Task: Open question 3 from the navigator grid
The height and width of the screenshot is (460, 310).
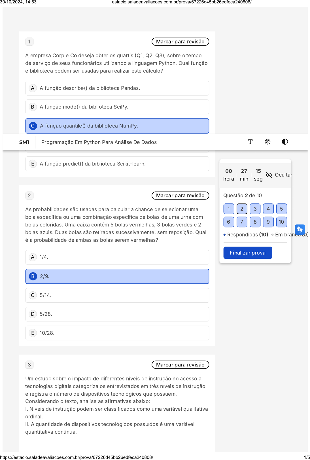Action: click(x=255, y=209)
